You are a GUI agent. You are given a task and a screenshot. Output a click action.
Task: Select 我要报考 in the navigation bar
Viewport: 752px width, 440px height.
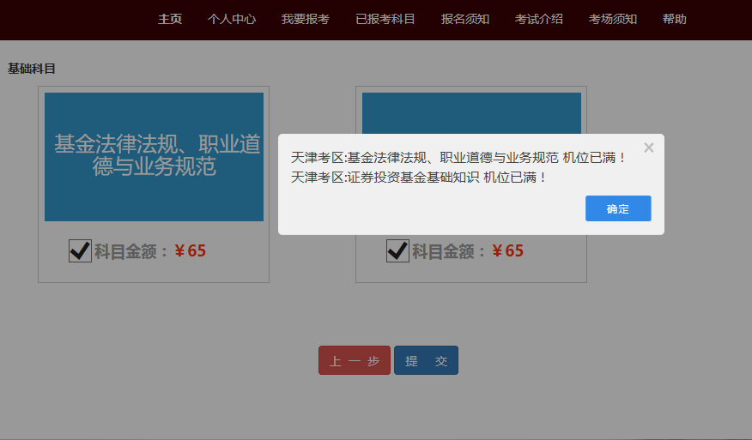click(x=306, y=19)
